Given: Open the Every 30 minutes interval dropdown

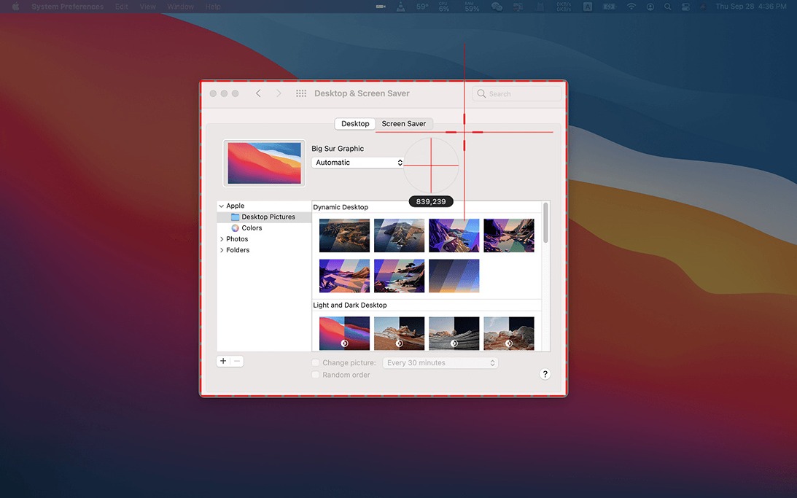Looking at the screenshot, I should [x=440, y=362].
